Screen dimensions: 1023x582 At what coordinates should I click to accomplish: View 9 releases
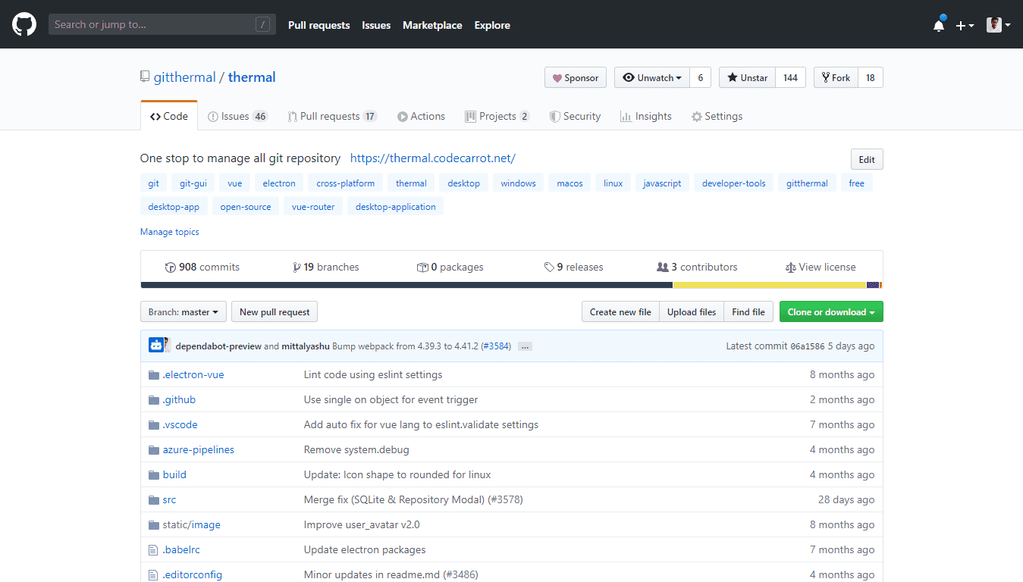574,267
